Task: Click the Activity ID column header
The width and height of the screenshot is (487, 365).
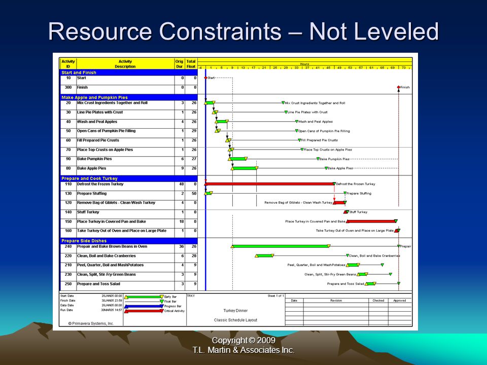Action: click(68, 64)
